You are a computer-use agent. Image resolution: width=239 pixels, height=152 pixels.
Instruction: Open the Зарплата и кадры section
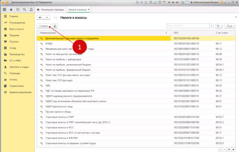point(19,67)
